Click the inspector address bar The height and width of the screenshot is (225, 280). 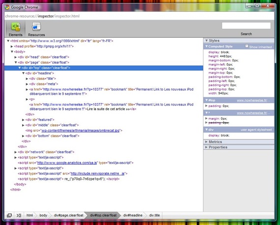coord(140,16)
